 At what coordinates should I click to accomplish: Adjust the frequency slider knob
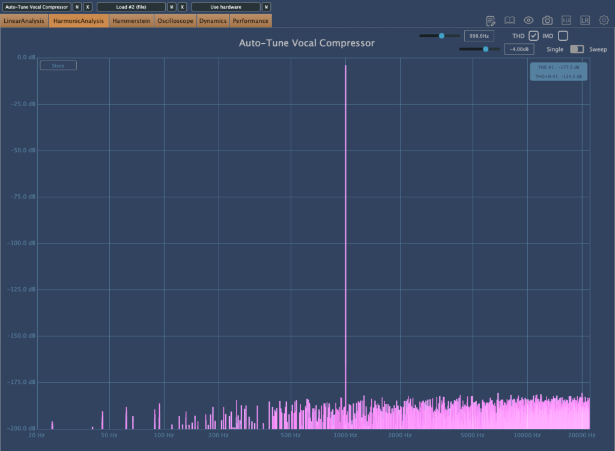click(x=441, y=36)
